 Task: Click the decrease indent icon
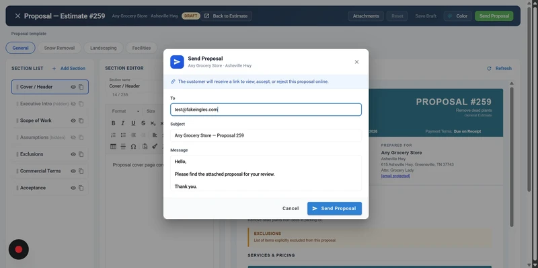[x=133, y=135]
